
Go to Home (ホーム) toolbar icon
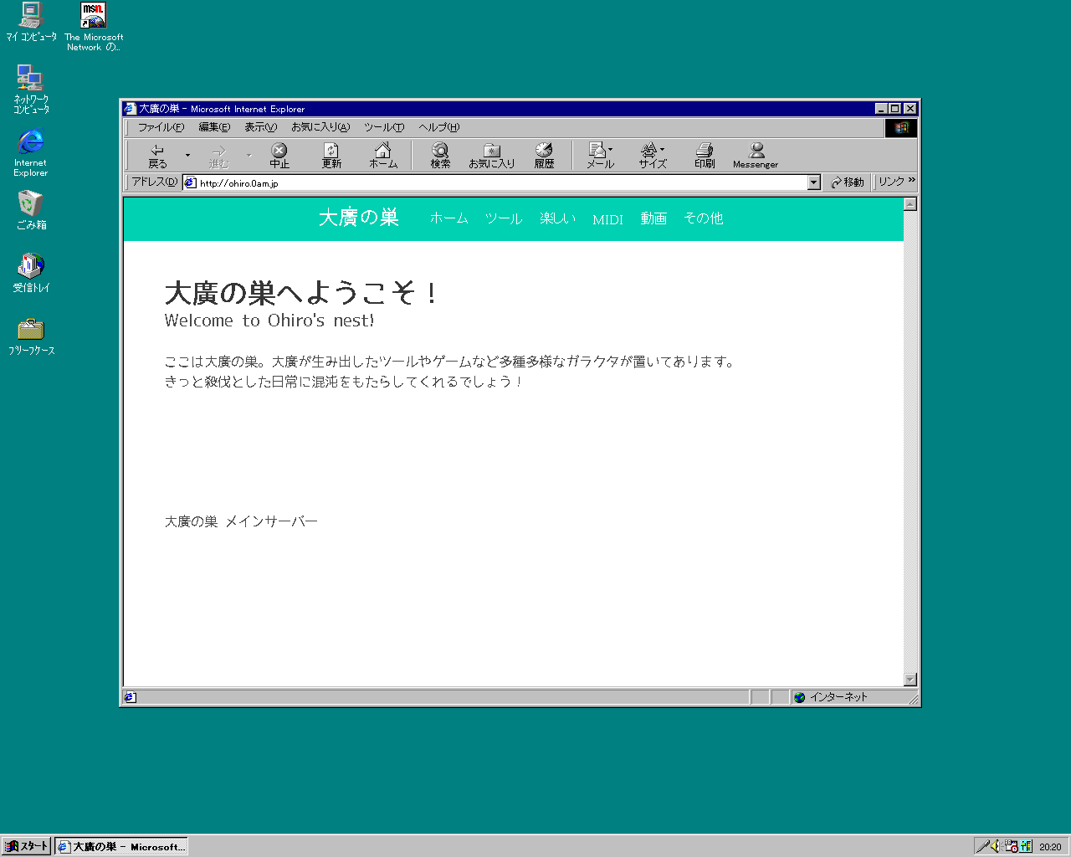click(383, 155)
